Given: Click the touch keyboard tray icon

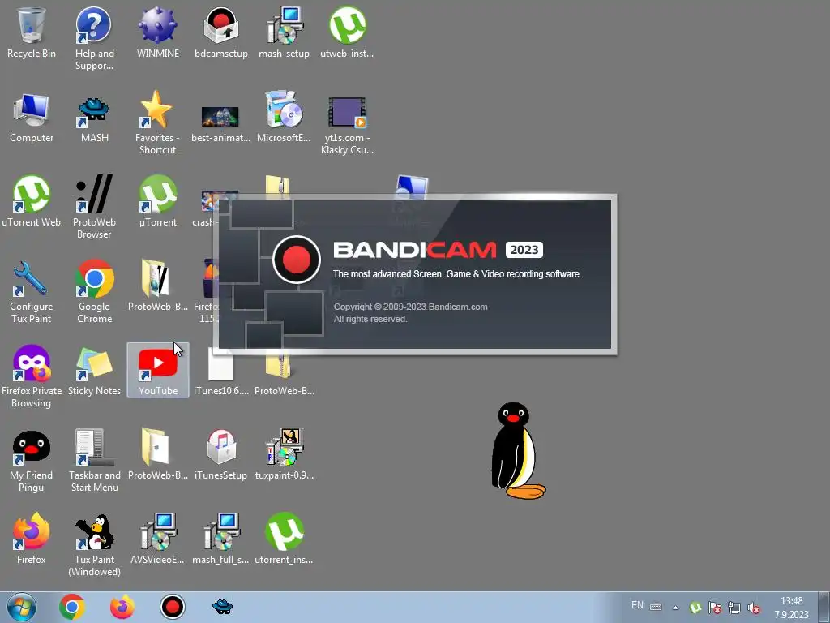Looking at the screenshot, I should (655, 607).
